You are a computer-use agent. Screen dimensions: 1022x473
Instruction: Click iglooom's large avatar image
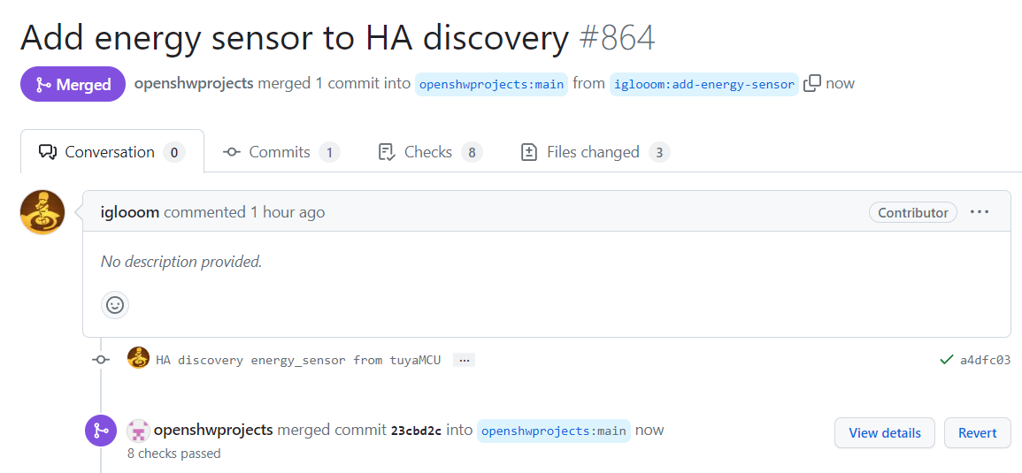pyautogui.click(x=42, y=212)
